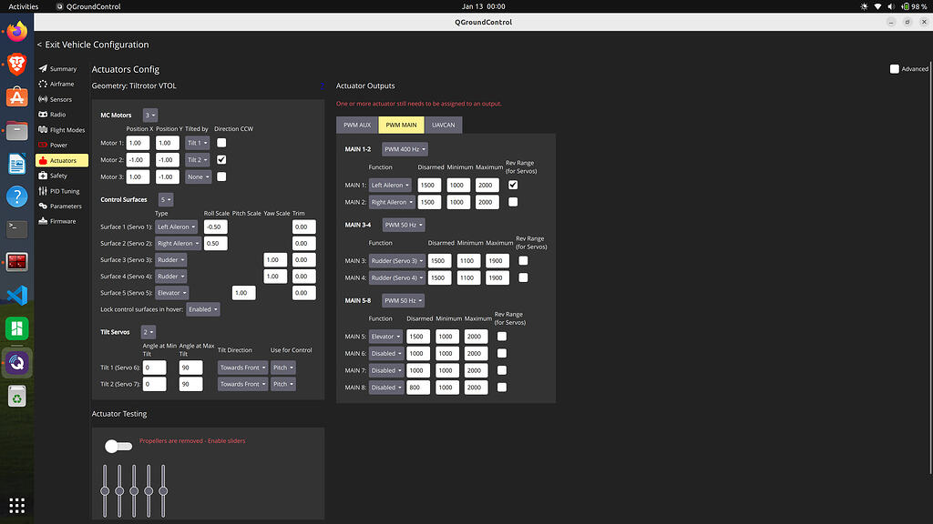Click the first actuator test slider
Screen dimensions: 933x524
pos(105,490)
